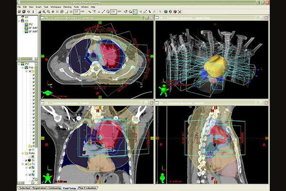Collapse the C1 course tree node
The width and height of the screenshot is (286, 191).
click(x=20, y=21)
